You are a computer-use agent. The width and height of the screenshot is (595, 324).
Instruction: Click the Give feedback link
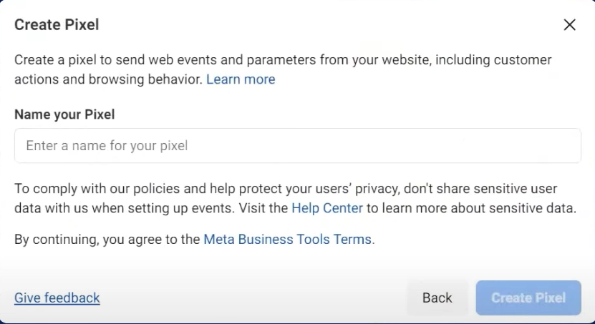(57, 298)
